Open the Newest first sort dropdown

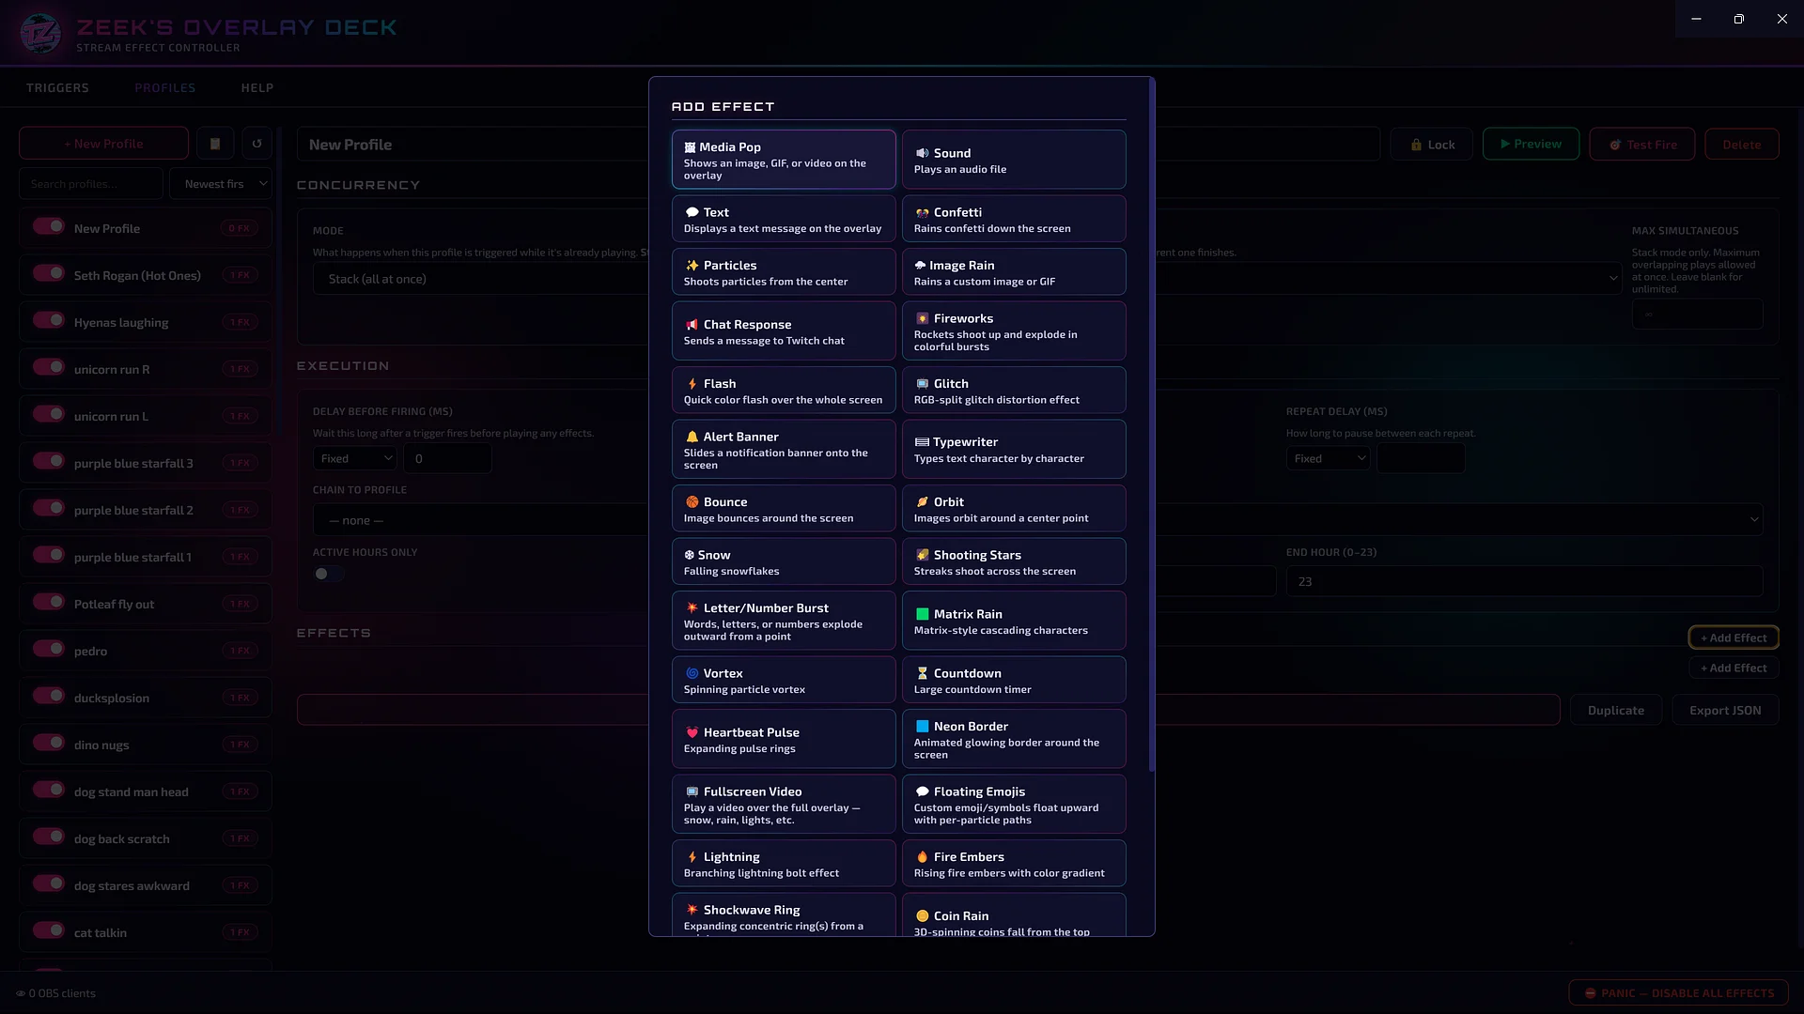point(221,184)
